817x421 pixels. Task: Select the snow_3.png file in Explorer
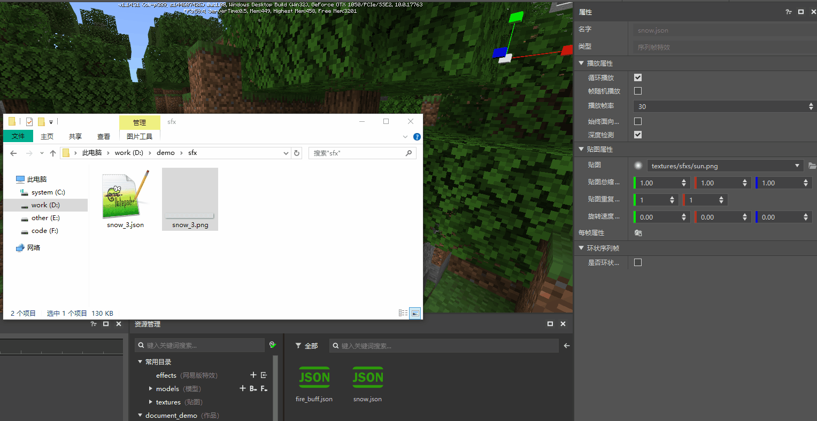click(190, 199)
